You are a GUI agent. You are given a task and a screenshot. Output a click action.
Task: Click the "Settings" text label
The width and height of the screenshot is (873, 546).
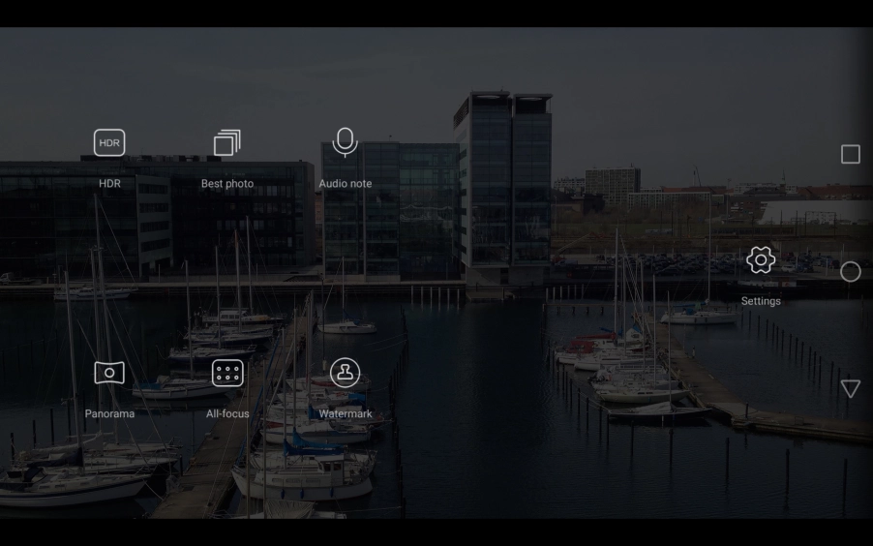pyautogui.click(x=761, y=301)
